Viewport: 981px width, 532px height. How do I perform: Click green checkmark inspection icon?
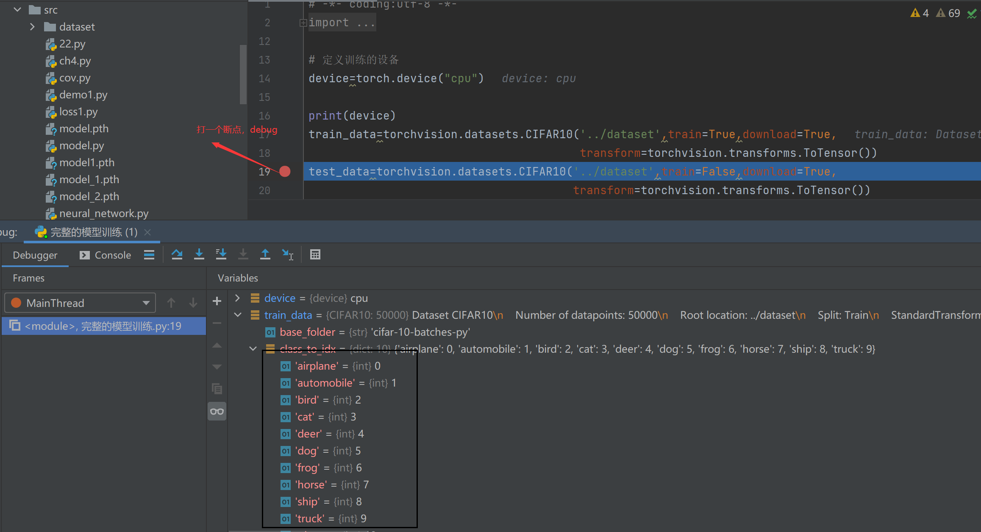tap(972, 14)
